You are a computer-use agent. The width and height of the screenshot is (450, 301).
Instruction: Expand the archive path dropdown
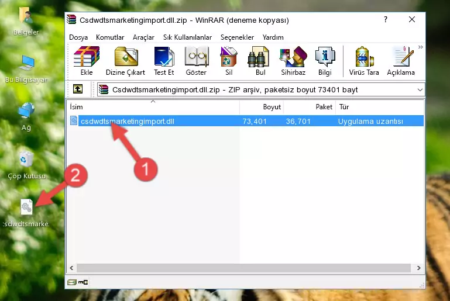[420, 90]
